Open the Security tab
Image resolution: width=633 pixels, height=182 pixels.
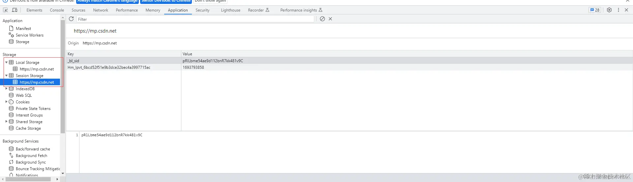click(x=202, y=10)
